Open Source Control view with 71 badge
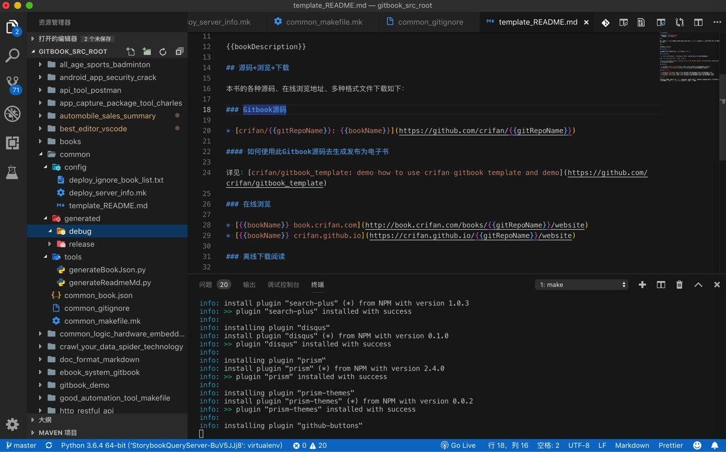The height and width of the screenshot is (452, 726). click(x=12, y=84)
